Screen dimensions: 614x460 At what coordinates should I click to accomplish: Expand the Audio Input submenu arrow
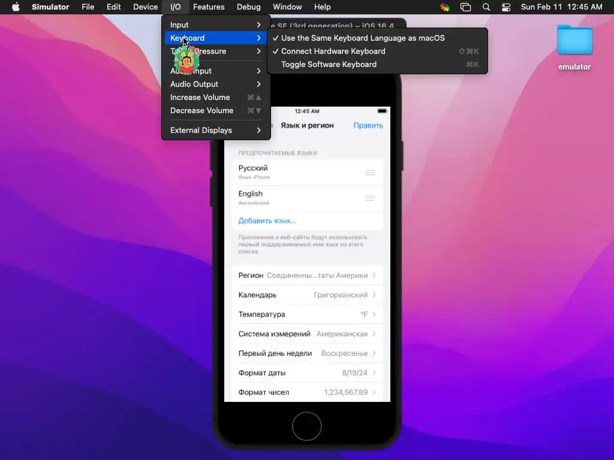[258, 71]
